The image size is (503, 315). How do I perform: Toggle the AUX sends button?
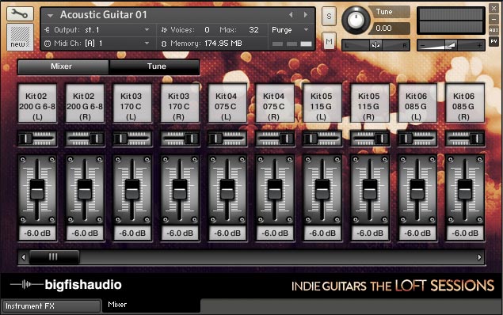coord(493,30)
